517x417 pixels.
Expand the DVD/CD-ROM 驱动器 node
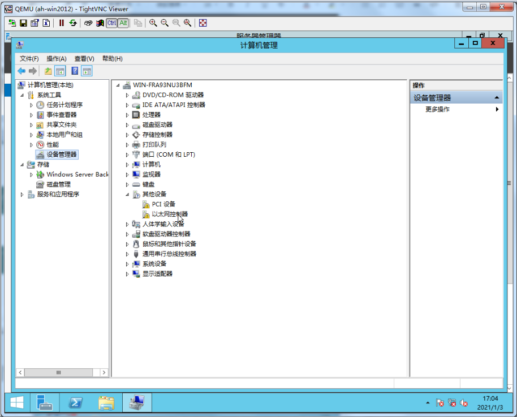pyautogui.click(x=127, y=95)
